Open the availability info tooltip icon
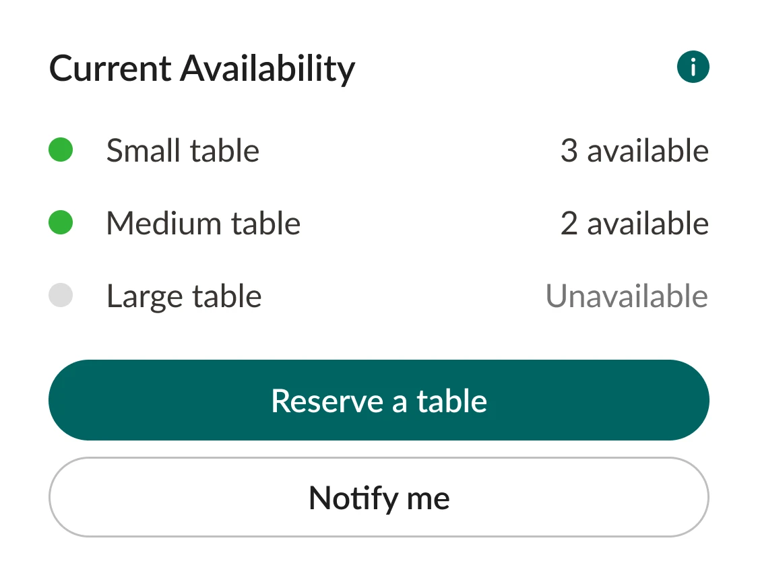 tap(693, 66)
